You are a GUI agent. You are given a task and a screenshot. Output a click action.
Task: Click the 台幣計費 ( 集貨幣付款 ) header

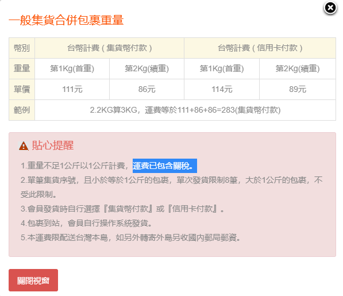coord(109,48)
